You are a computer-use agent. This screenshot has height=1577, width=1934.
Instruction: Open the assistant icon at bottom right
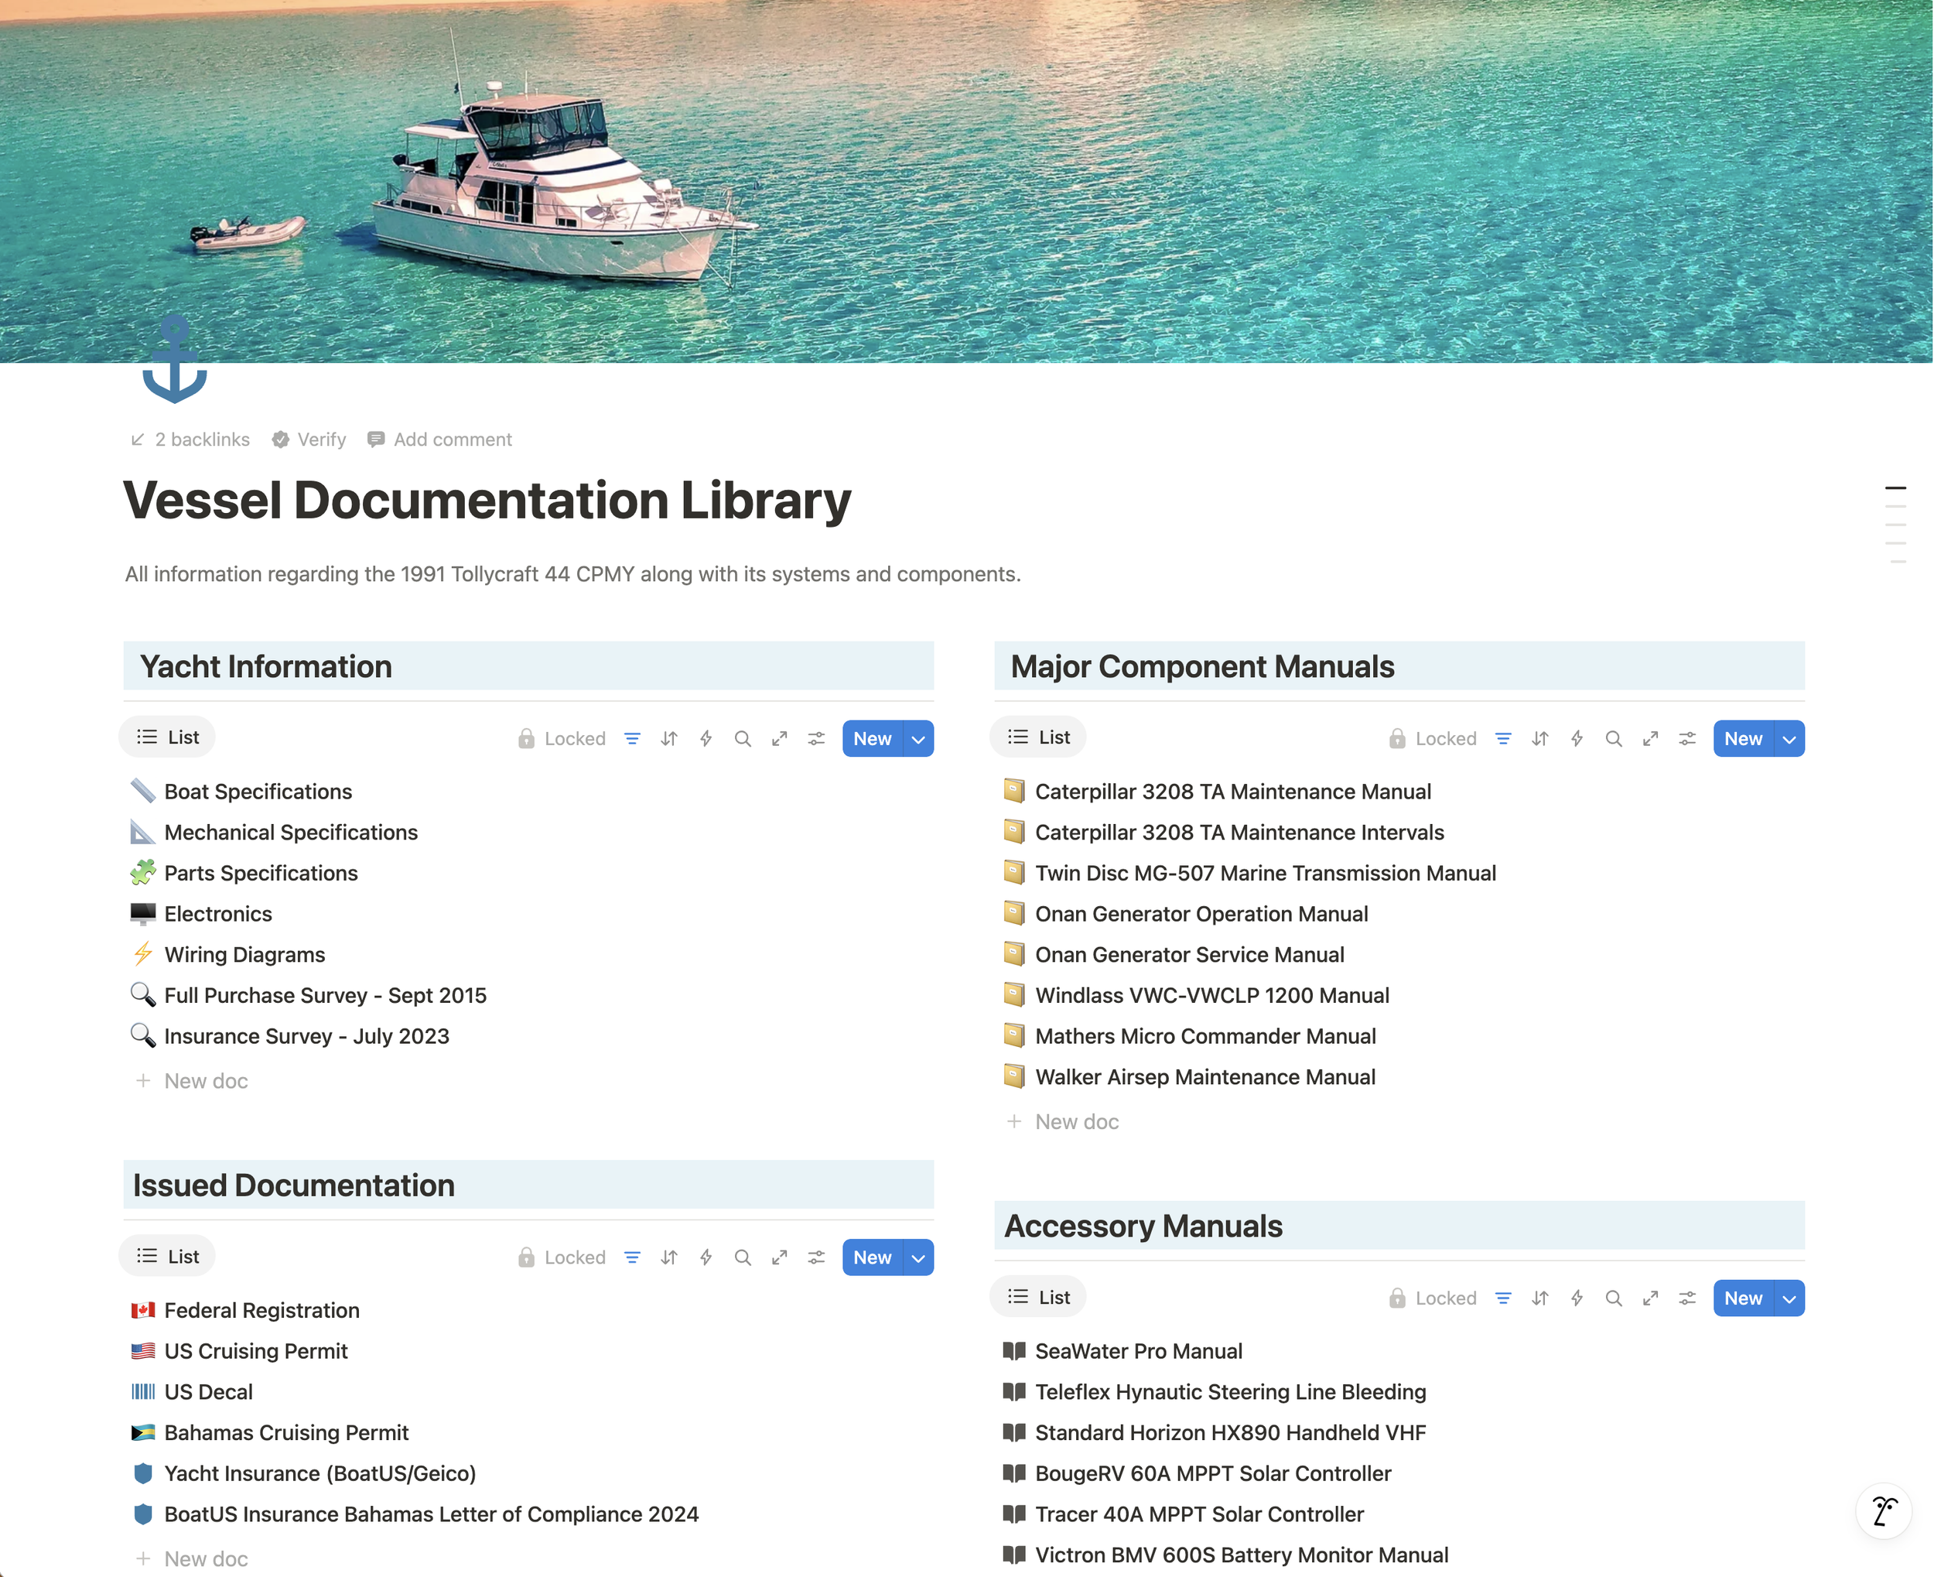tap(1884, 1511)
